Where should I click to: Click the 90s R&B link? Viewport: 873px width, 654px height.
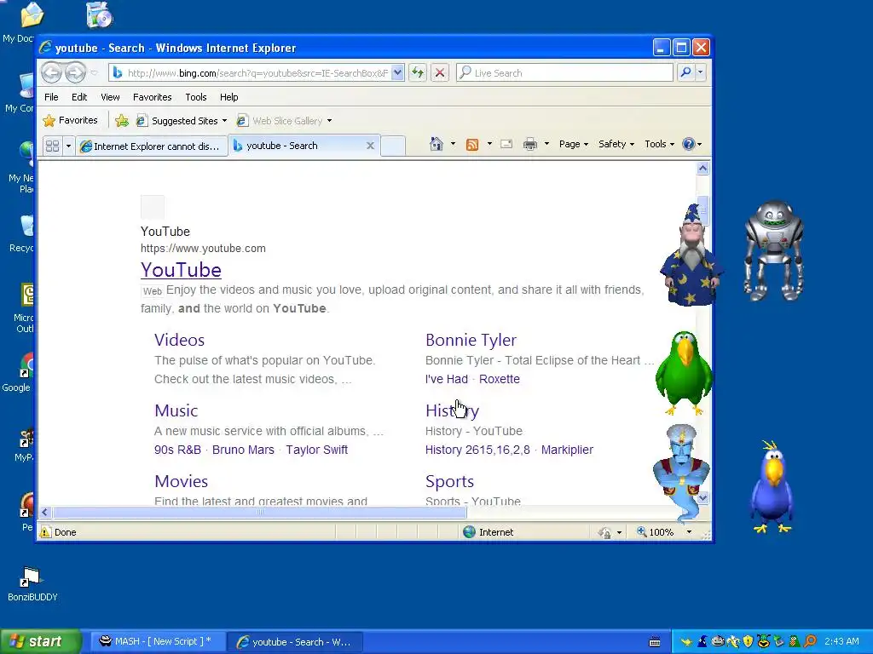(177, 450)
